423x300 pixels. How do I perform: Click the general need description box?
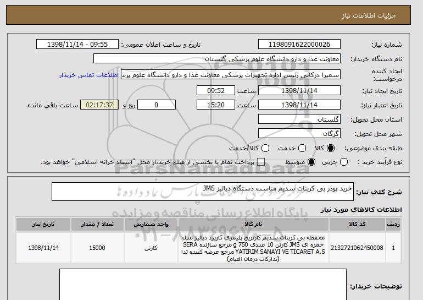click(x=203, y=192)
